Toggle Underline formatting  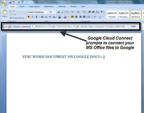coord(36,17)
